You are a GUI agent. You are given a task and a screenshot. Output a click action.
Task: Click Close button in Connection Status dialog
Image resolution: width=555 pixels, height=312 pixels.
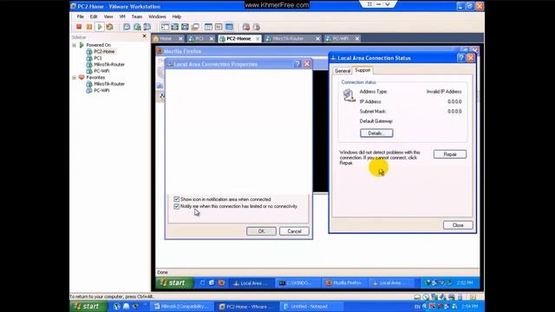pyautogui.click(x=458, y=225)
